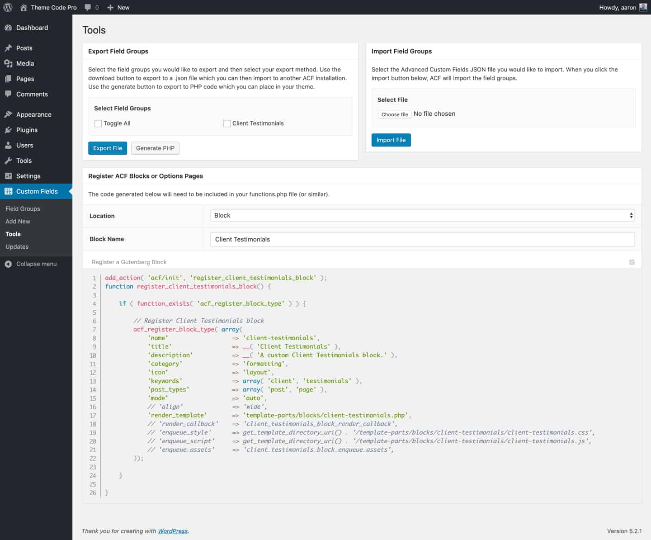The width and height of the screenshot is (651, 540).
Task: Click the 'No file chosen' text
Action: [x=434, y=114]
